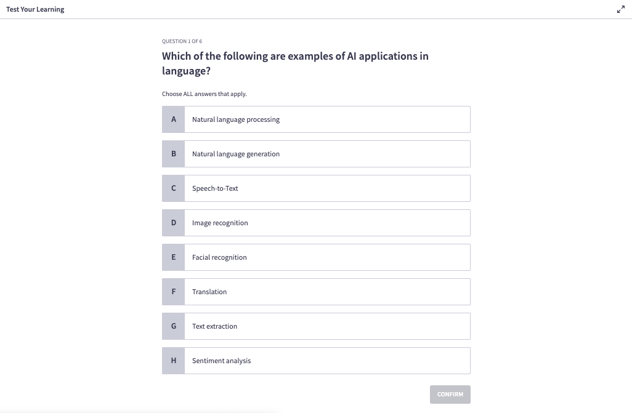Click the letter F answer badge
This screenshot has height=413, width=632.
click(x=173, y=292)
